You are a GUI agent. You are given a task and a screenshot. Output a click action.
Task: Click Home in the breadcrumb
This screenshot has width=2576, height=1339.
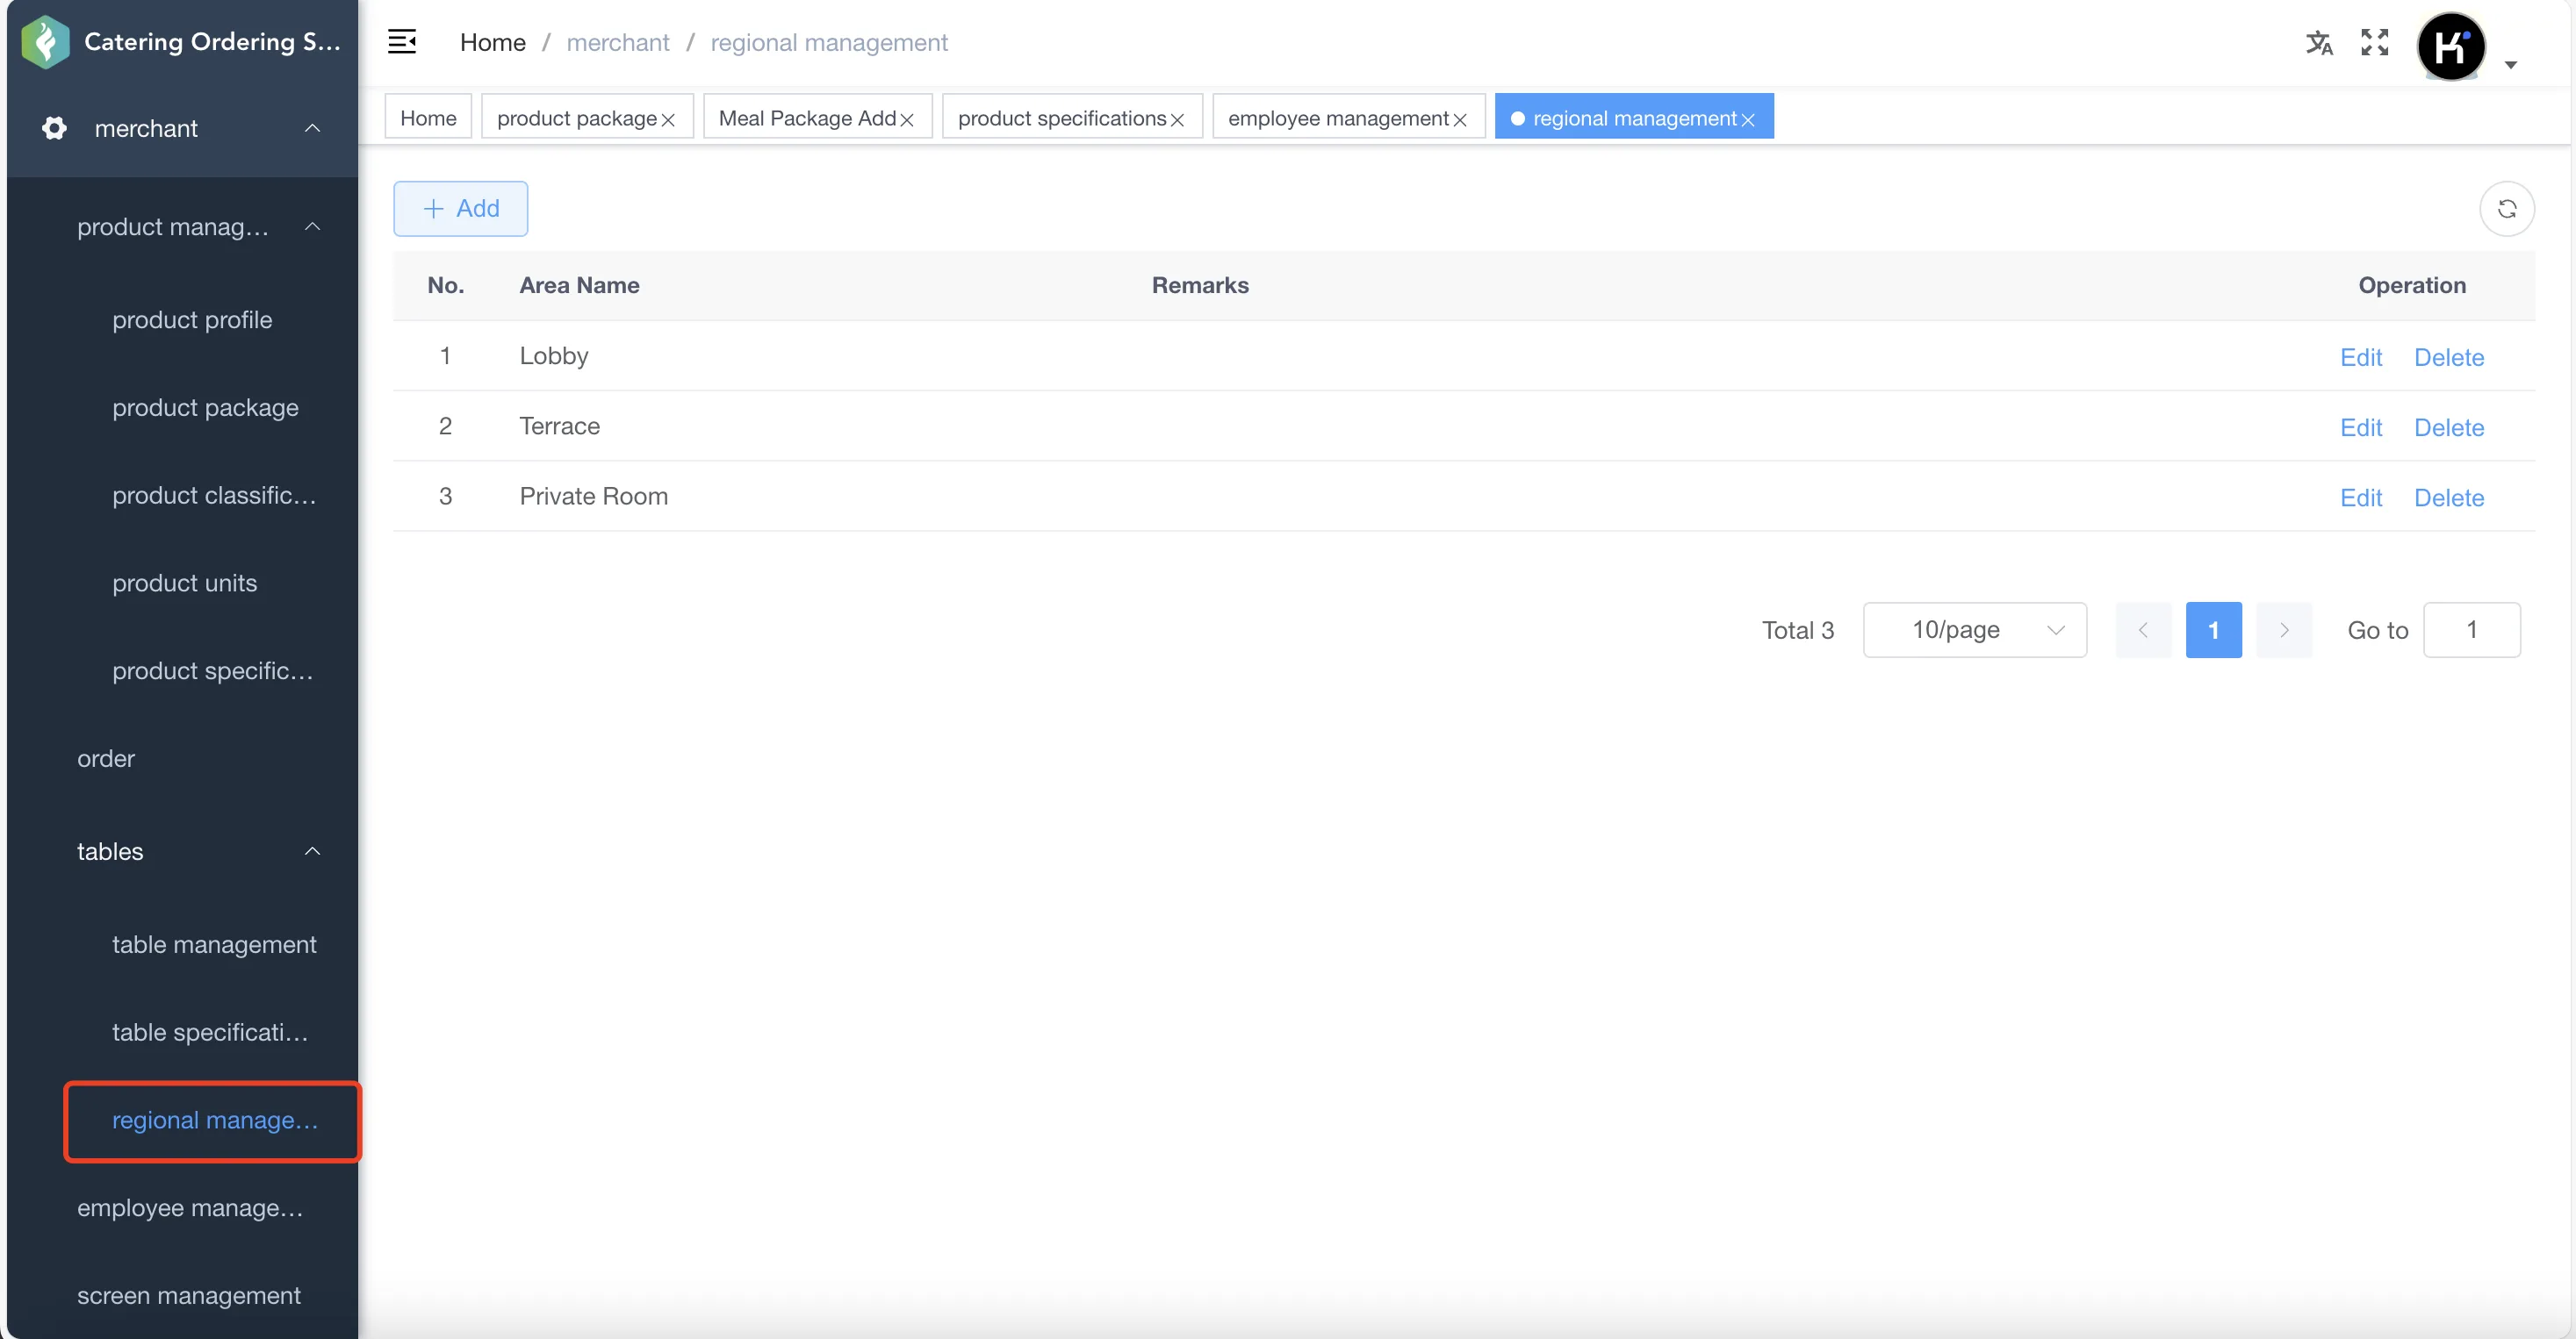click(492, 42)
